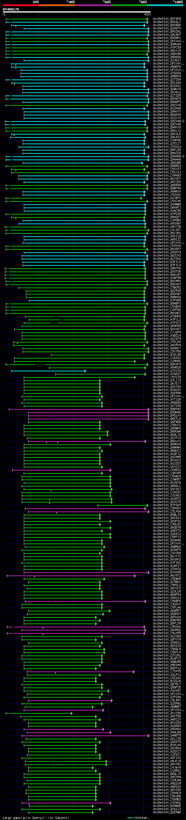Select the AV408178 query label
The width and height of the screenshot is (186, 820).
point(11,9)
